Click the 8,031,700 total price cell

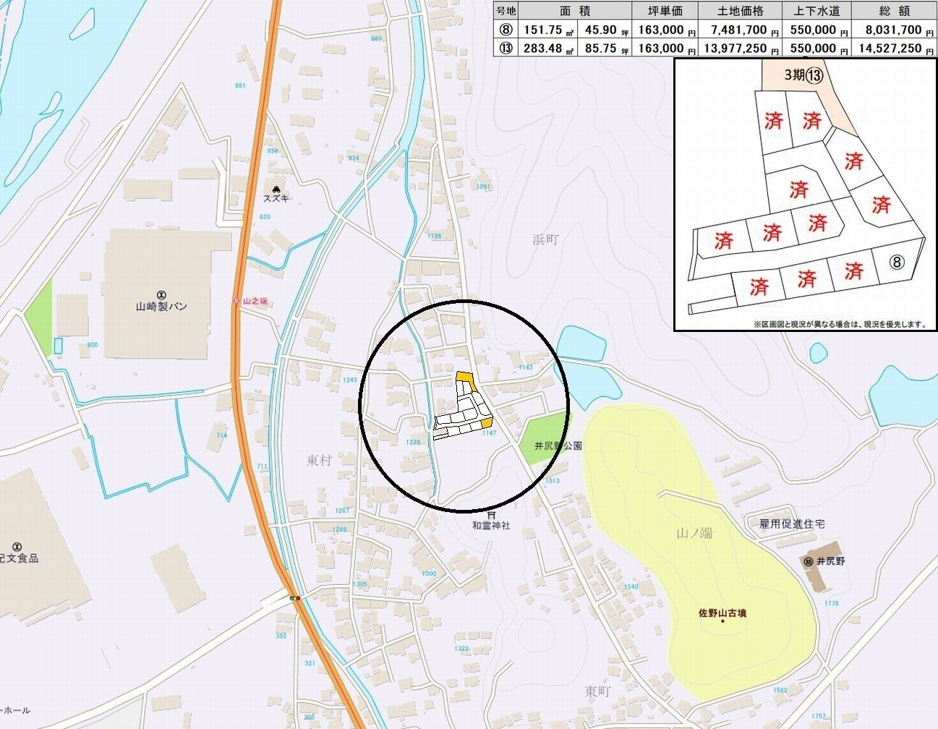click(x=894, y=30)
